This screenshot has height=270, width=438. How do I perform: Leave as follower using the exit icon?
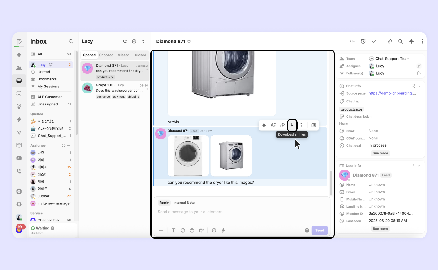[x=419, y=73]
